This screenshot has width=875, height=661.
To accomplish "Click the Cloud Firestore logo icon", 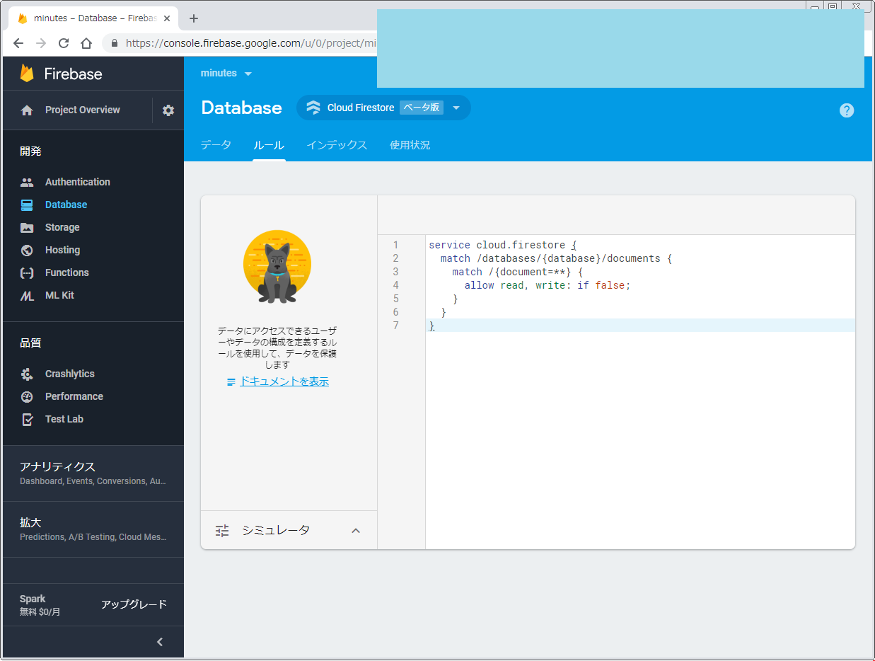I will pyautogui.click(x=313, y=108).
